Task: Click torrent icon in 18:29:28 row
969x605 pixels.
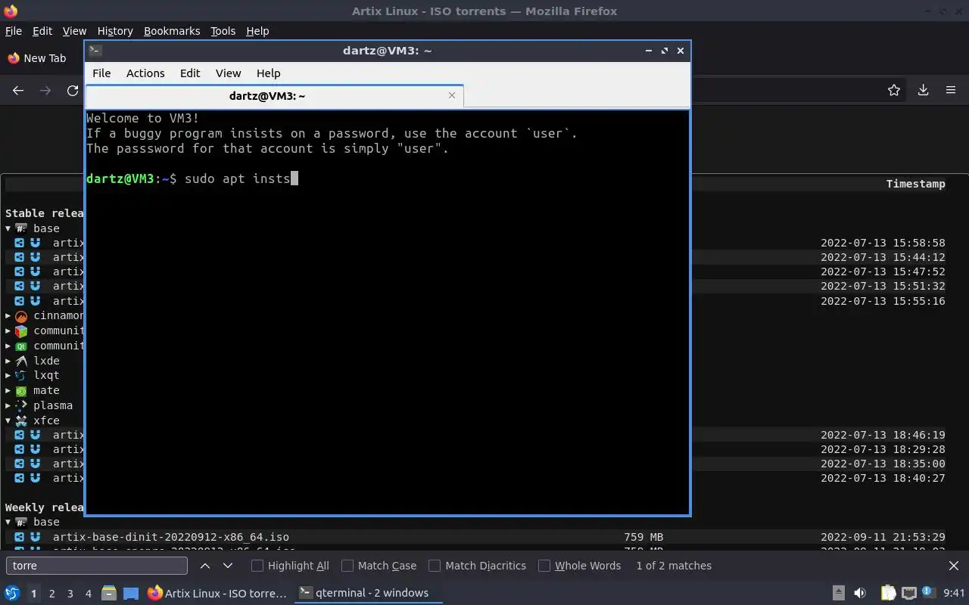Action: tap(20, 449)
